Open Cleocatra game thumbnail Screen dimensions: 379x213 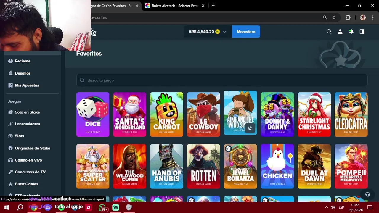click(x=351, y=114)
